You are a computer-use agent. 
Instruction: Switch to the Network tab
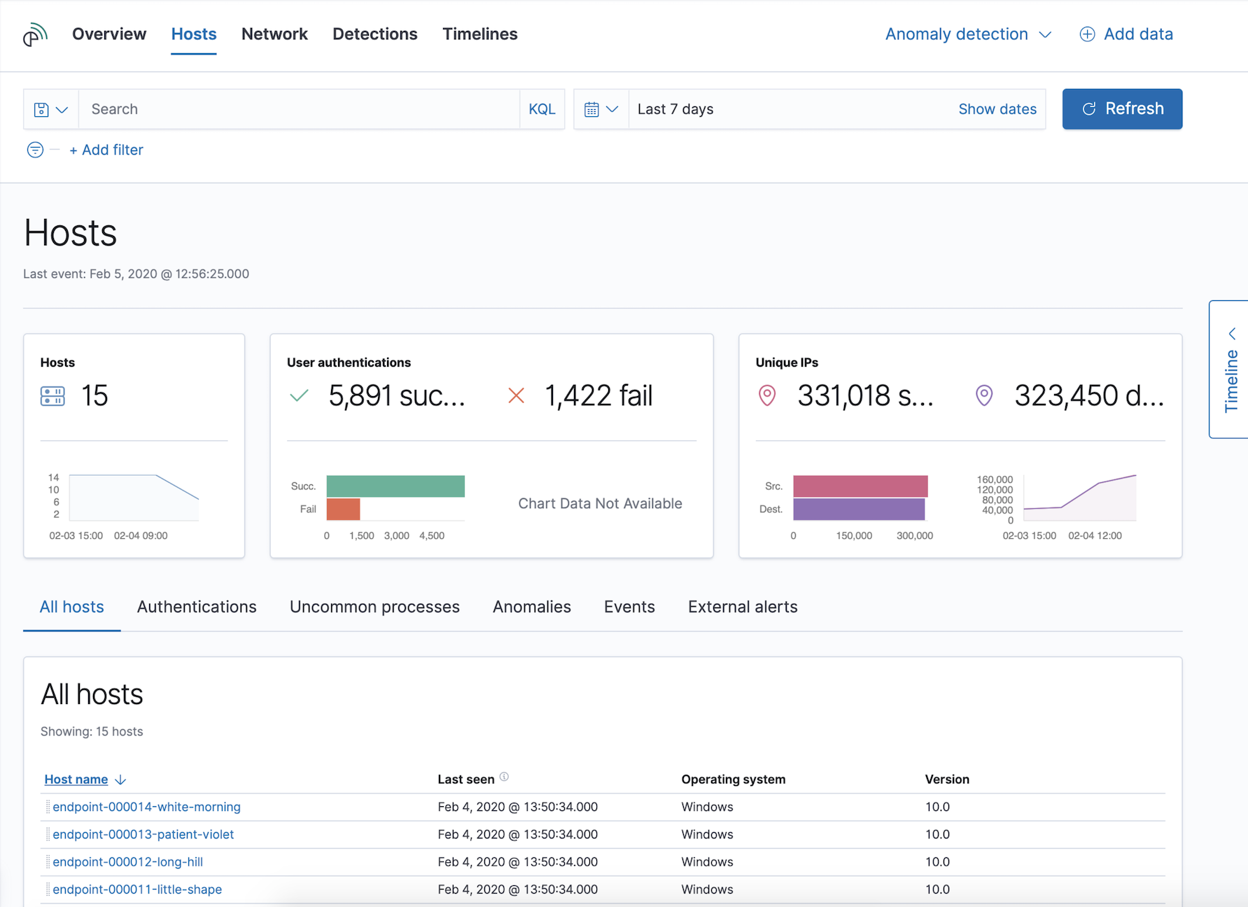tap(274, 34)
